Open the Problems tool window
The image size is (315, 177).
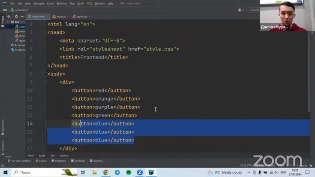click(59, 161)
